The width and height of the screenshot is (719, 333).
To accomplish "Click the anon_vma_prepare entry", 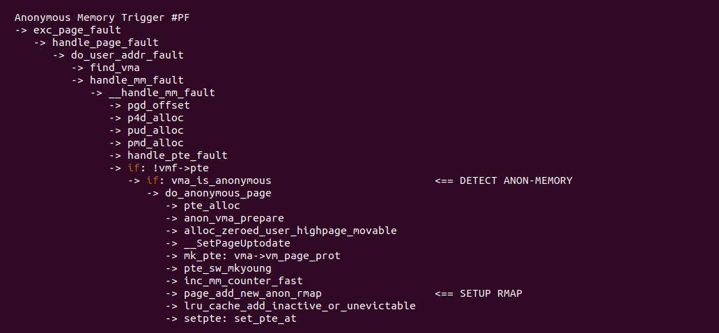I will [233, 218].
